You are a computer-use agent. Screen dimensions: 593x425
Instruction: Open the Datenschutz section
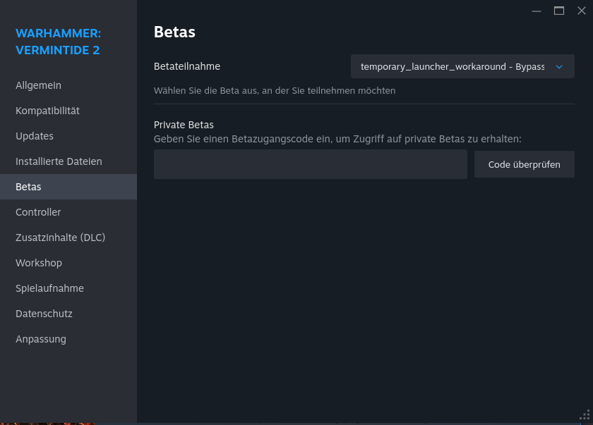44,314
